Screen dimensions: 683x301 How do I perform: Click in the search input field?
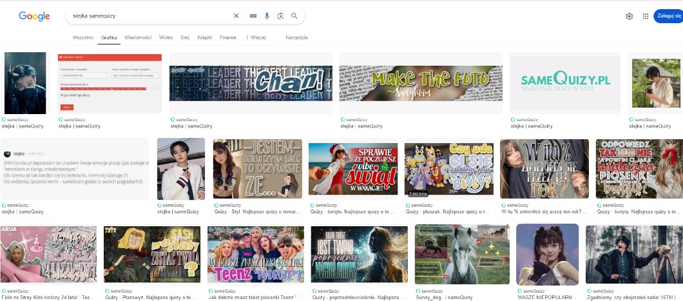click(148, 16)
